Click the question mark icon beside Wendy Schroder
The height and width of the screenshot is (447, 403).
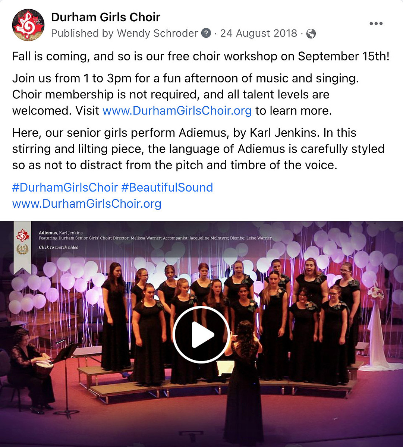(206, 33)
